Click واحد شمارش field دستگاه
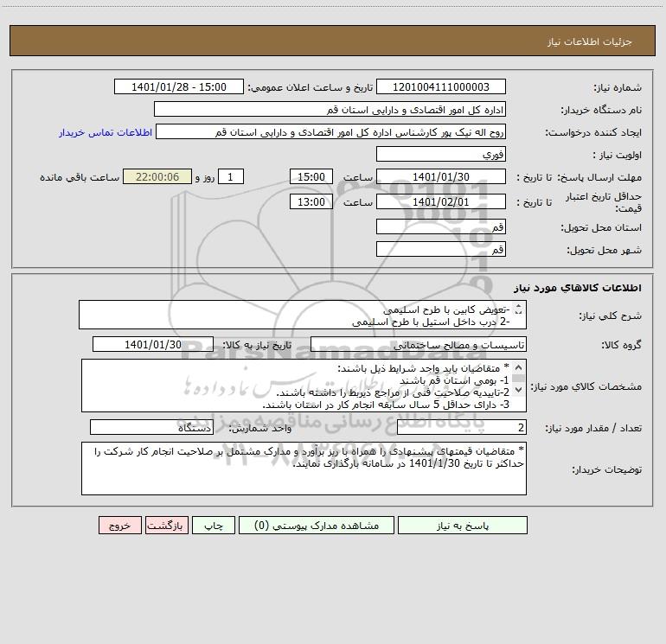The image size is (666, 644). click(x=151, y=428)
